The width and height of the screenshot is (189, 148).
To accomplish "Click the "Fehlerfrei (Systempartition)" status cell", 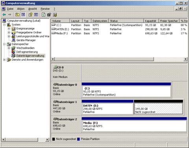I will click(x=126, y=25).
